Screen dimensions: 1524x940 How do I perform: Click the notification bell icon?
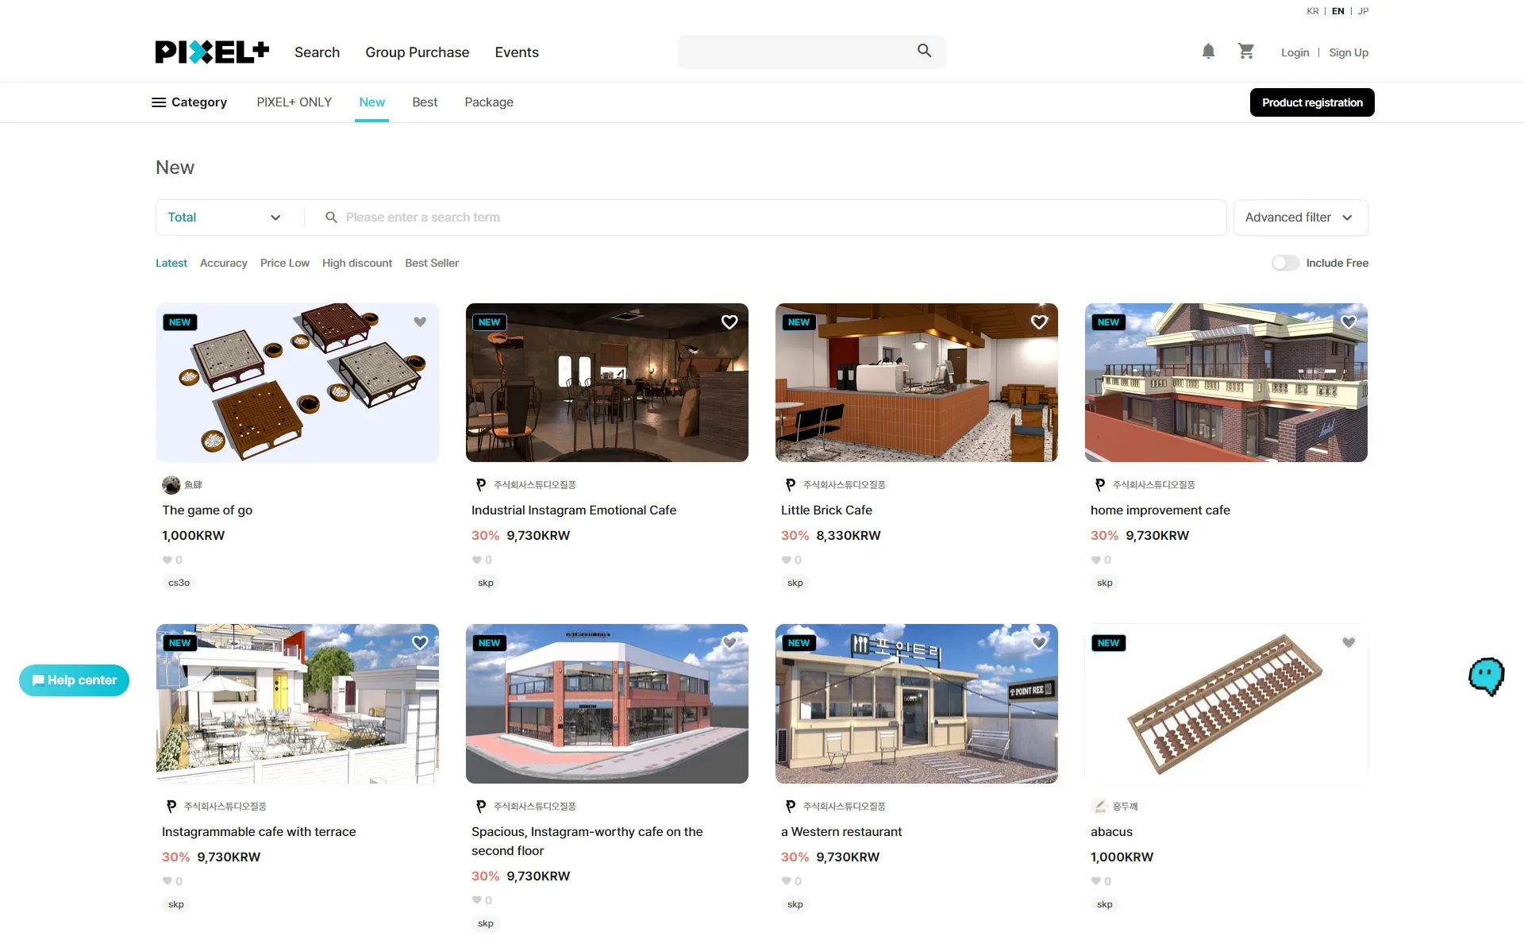point(1208,52)
